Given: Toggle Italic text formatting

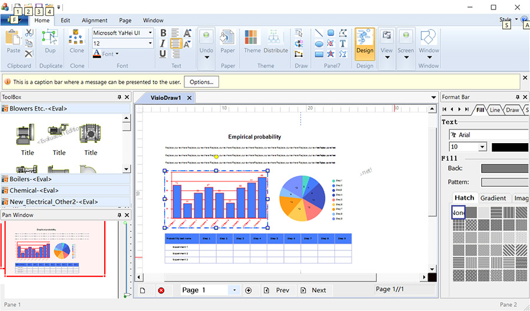Looking at the screenshot, I should pos(163,43).
